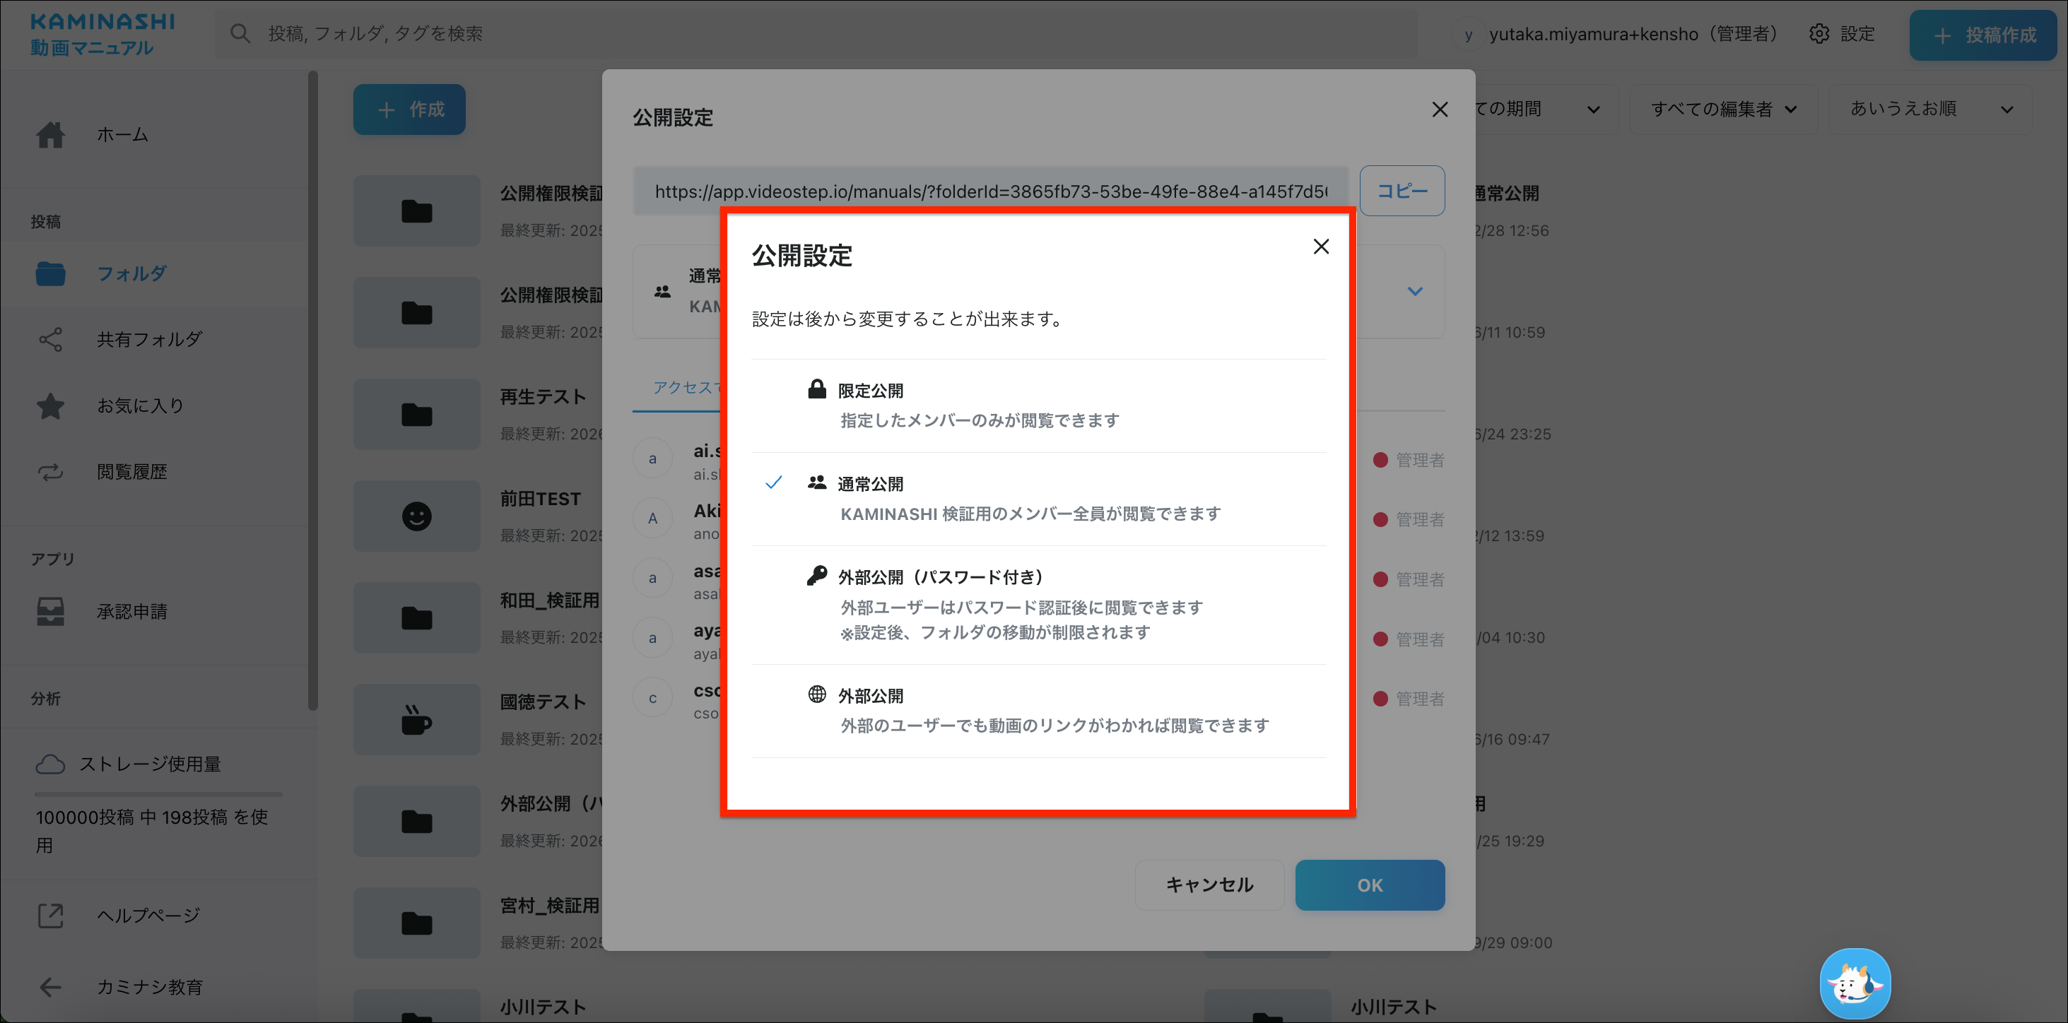Viewport: 2068px width, 1023px height.
Task: Open ヘルプページ external link icon
Action: point(49,916)
